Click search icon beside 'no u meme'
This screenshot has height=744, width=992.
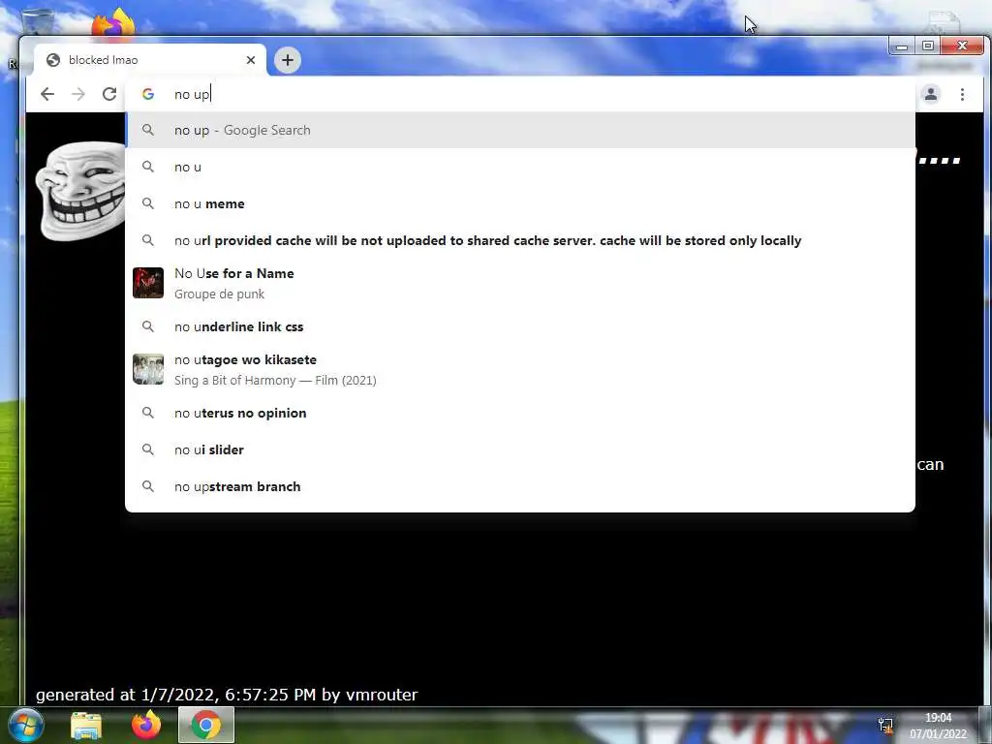click(x=148, y=203)
